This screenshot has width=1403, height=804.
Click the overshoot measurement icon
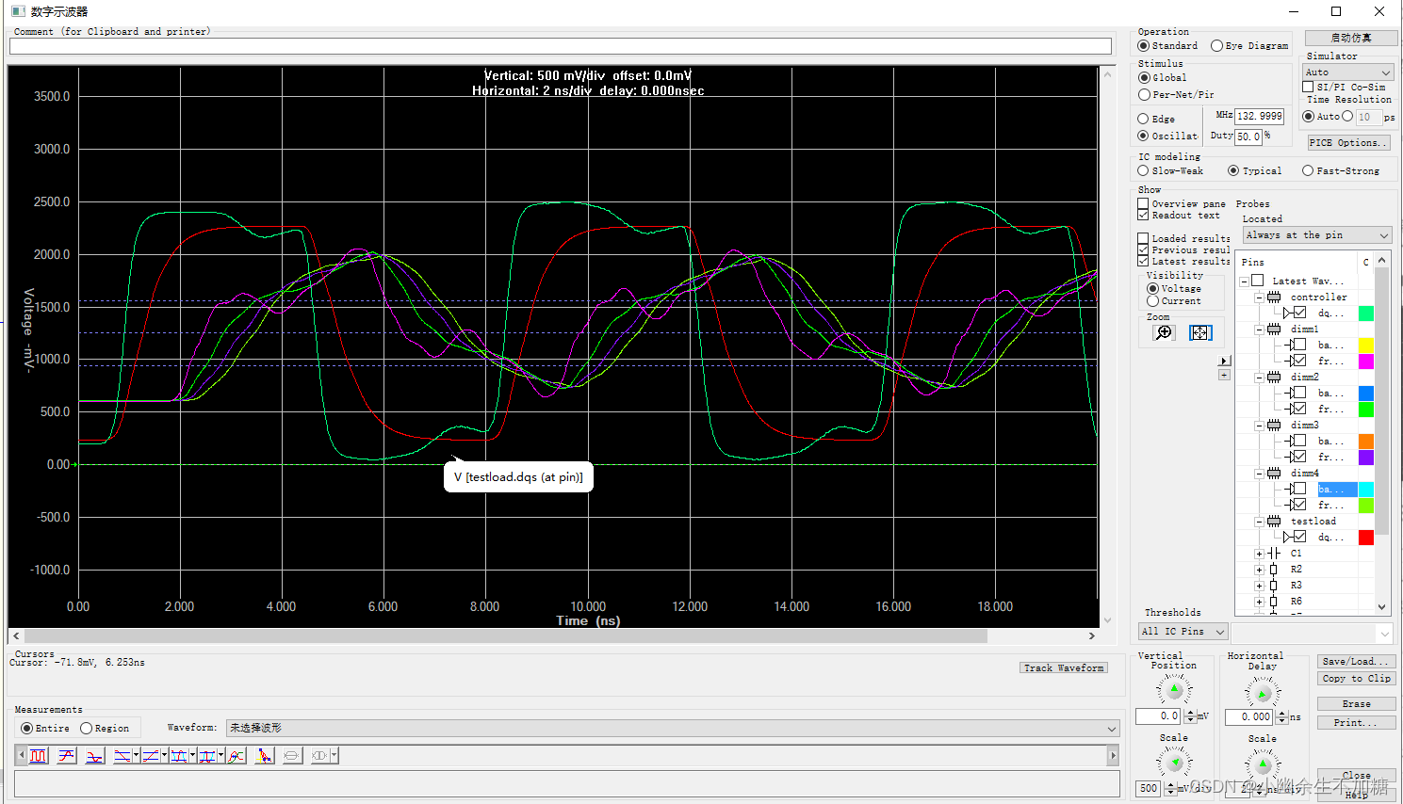(66, 755)
